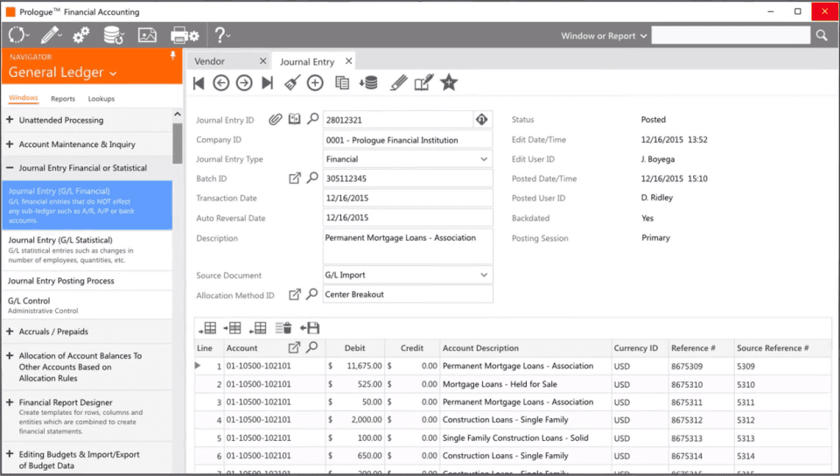Click the lookup magnifier next to Journal Entry ID
This screenshot has width=840, height=476.
313,119
